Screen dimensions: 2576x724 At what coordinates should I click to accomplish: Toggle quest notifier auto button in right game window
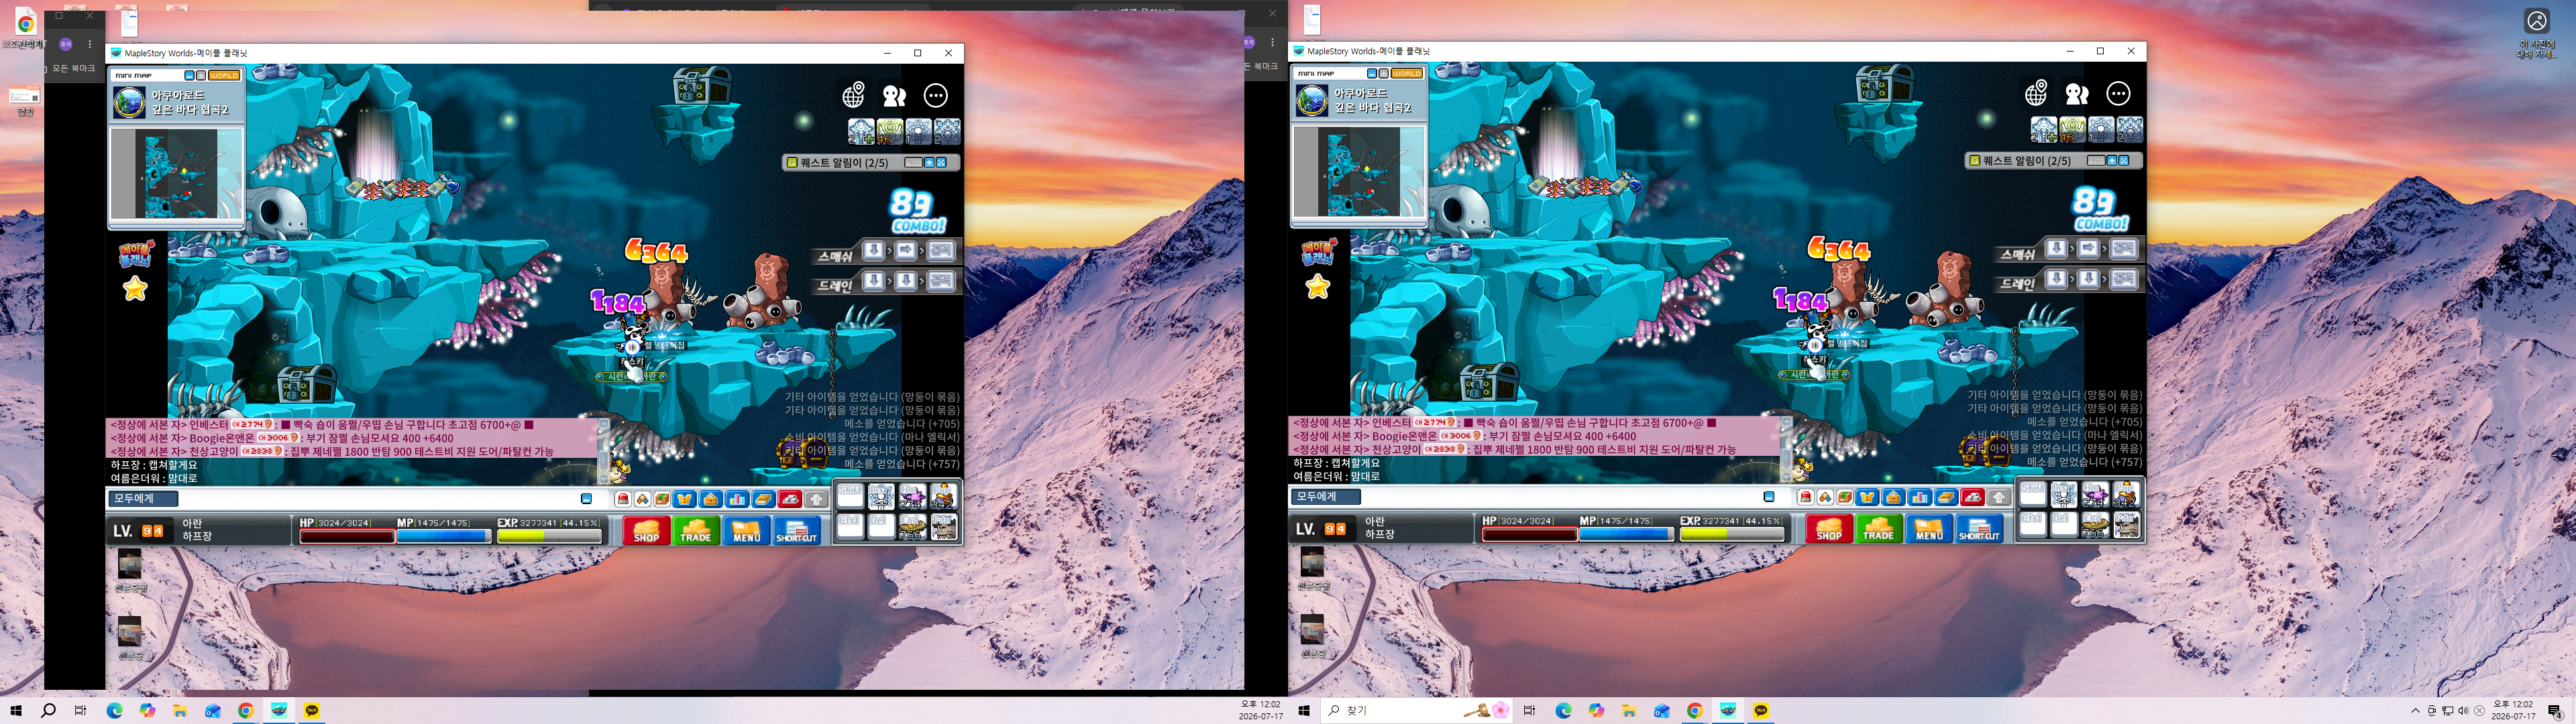tap(2096, 160)
